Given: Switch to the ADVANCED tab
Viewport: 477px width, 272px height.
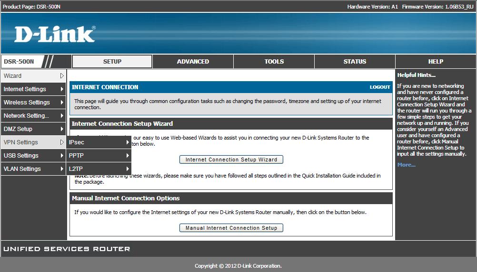Looking at the screenshot, I should 193,62.
